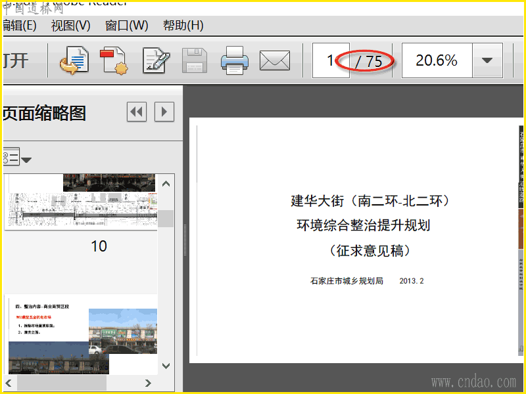Viewport: 526px width, 394px height.
Task: Click the 页面缩略图 panel title
Action: pyautogui.click(x=45, y=113)
